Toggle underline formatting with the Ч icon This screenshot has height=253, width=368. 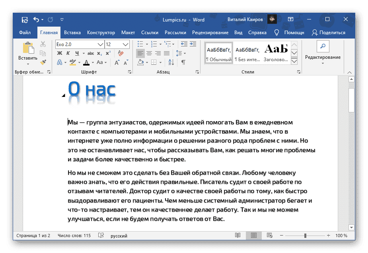coord(77,53)
